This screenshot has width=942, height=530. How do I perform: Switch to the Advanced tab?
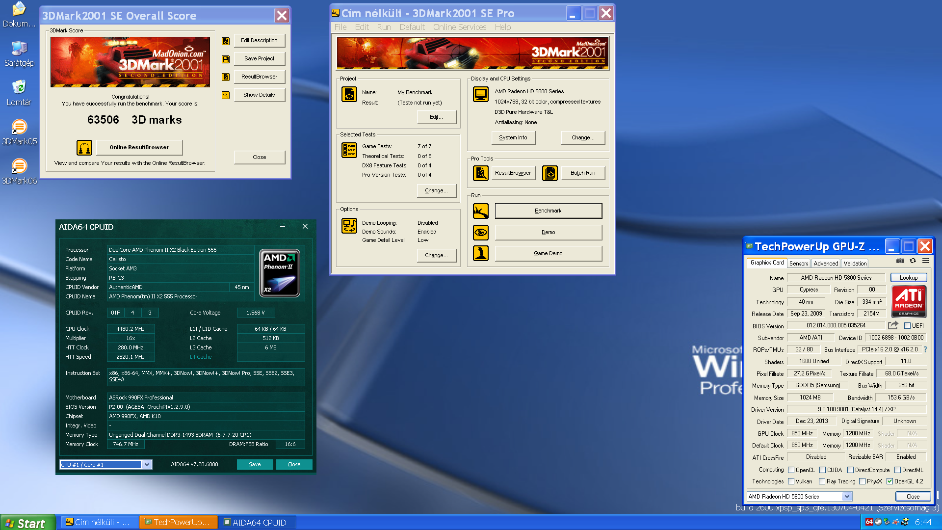pyautogui.click(x=826, y=264)
